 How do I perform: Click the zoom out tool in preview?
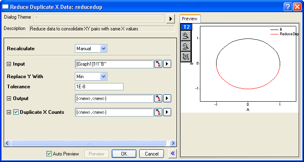[x=186, y=46]
